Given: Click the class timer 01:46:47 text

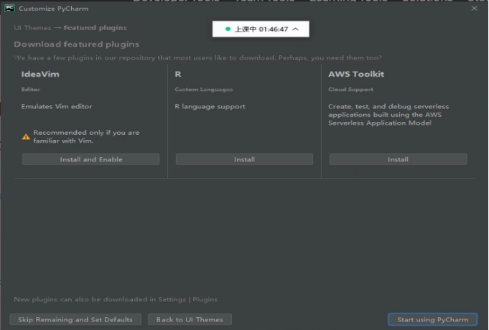Looking at the screenshot, I should coord(273,29).
